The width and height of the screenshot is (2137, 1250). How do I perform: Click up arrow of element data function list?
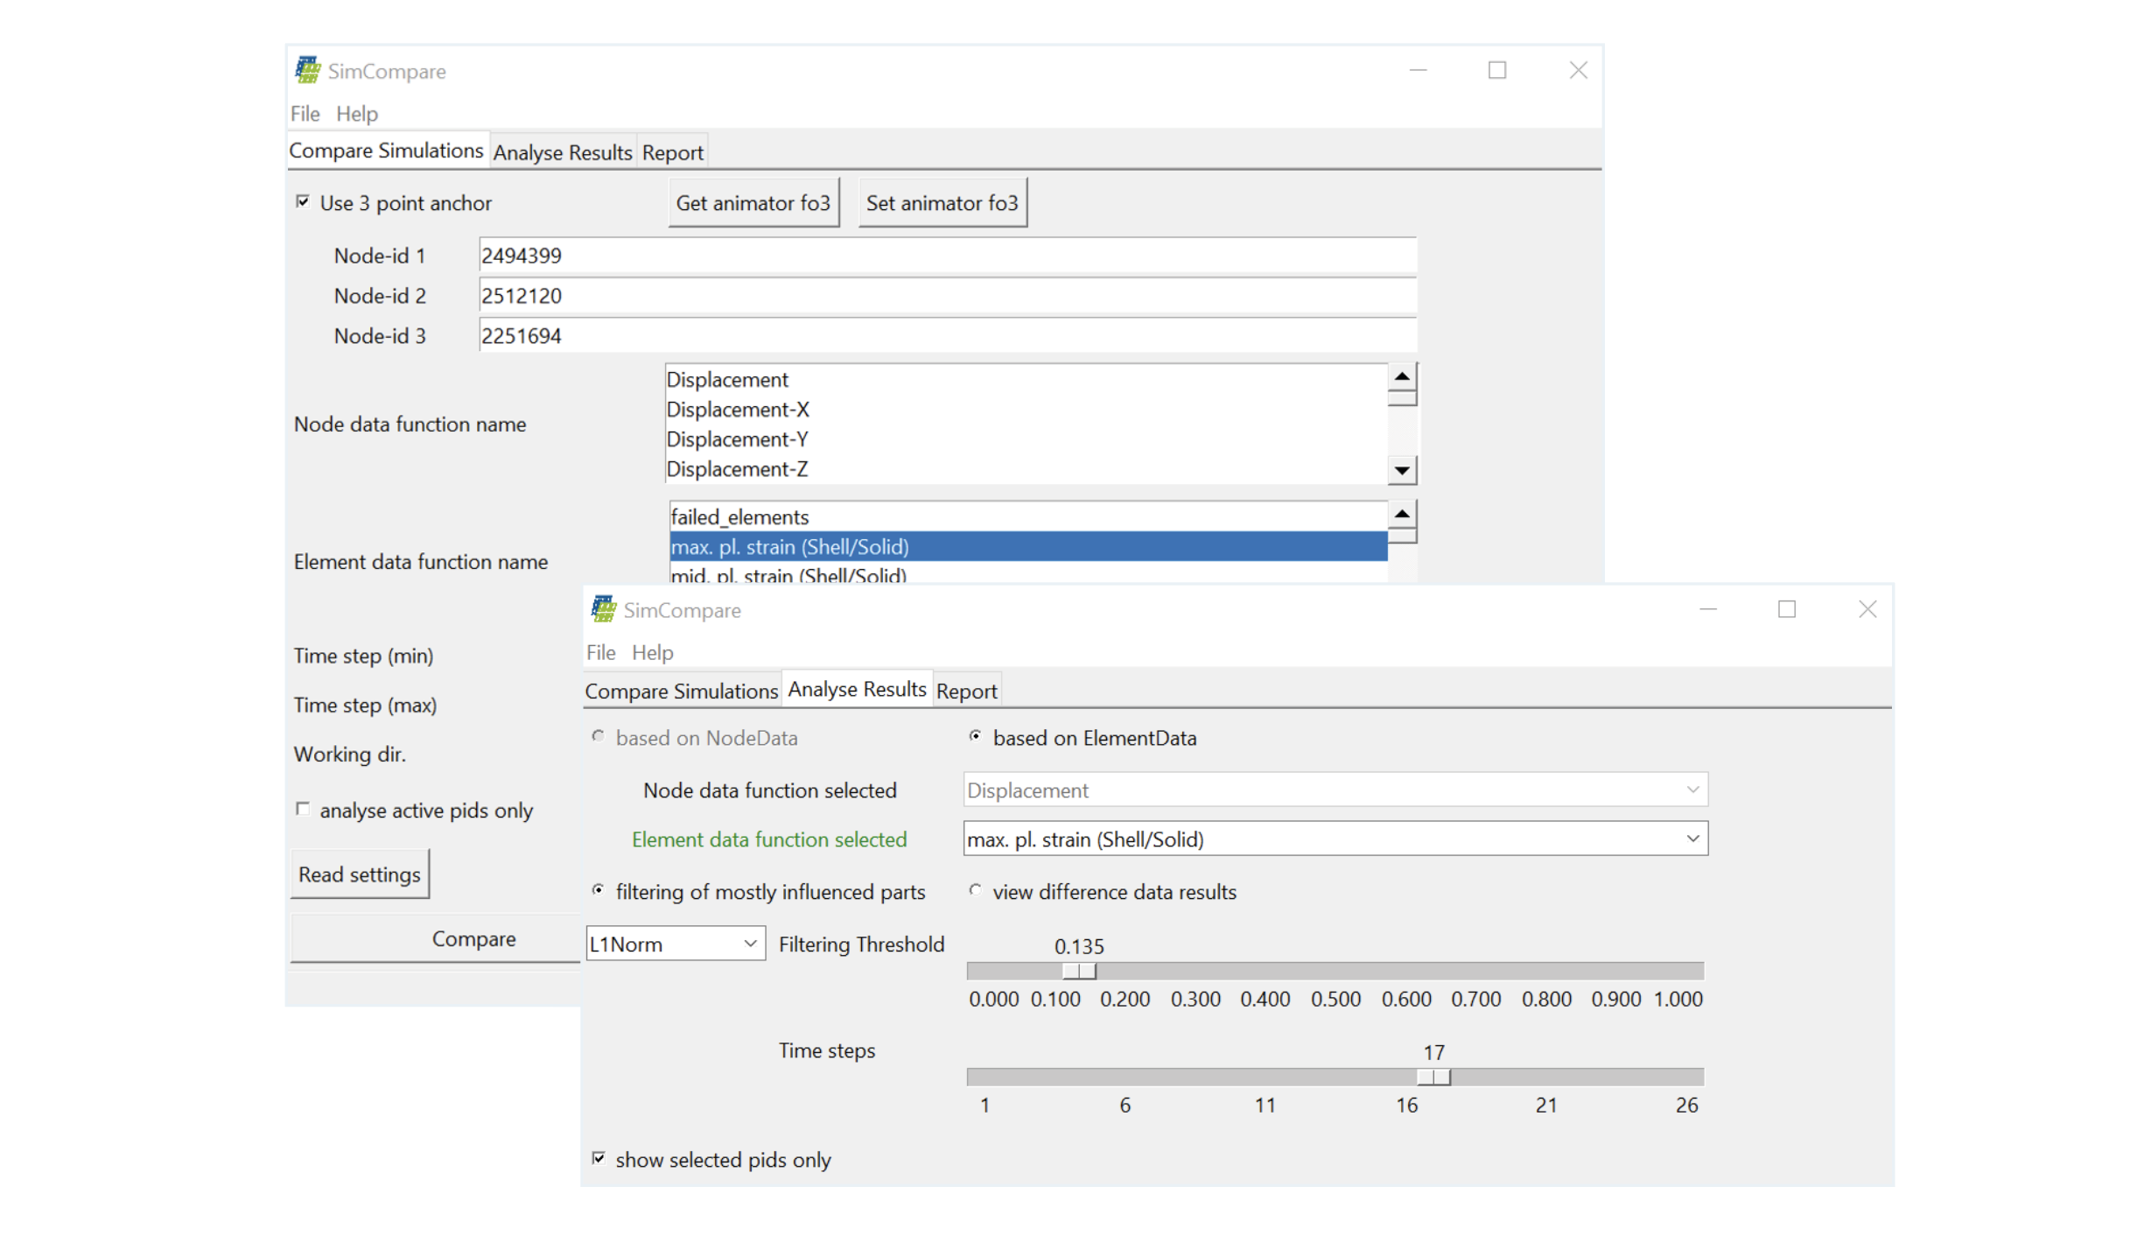[x=1402, y=514]
